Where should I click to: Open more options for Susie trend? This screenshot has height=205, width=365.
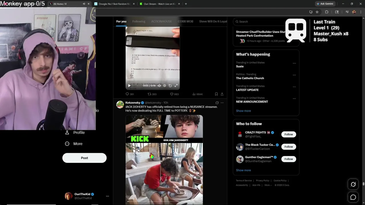pyautogui.click(x=294, y=63)
